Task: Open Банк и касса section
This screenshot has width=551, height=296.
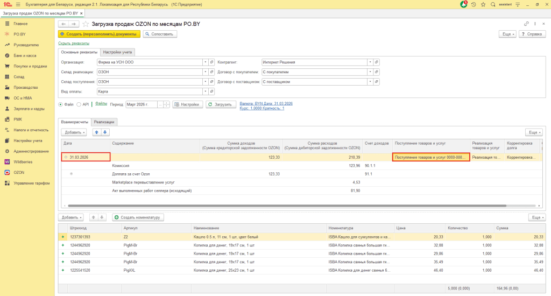Action: tap(25, 55)
